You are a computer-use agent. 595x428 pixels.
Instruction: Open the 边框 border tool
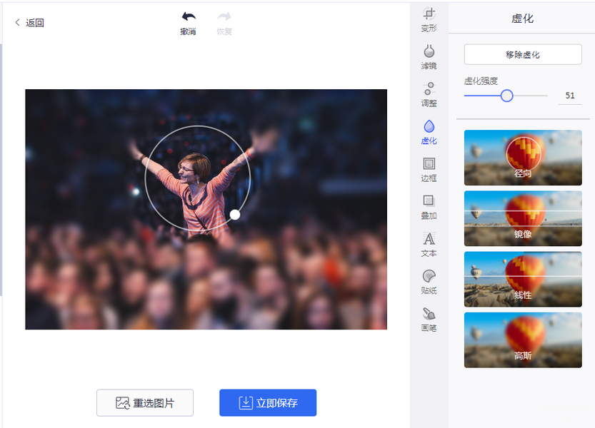click(429, 168)
